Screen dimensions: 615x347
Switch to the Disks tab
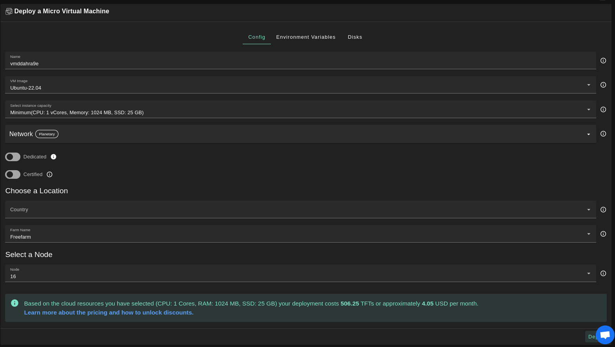point(355,37)
